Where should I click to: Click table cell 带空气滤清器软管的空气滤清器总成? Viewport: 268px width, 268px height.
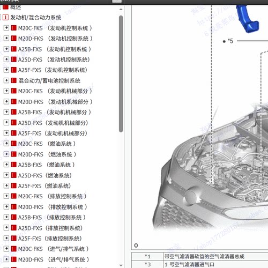pyautogui.click(x=215, y=256)
